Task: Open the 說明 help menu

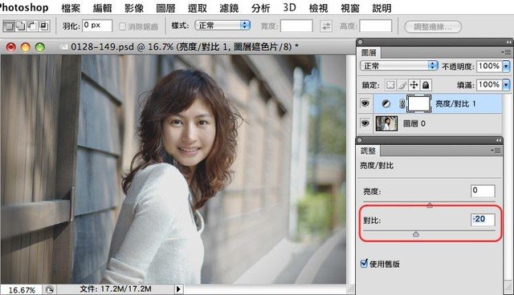Action: click(x=381, y=7)
